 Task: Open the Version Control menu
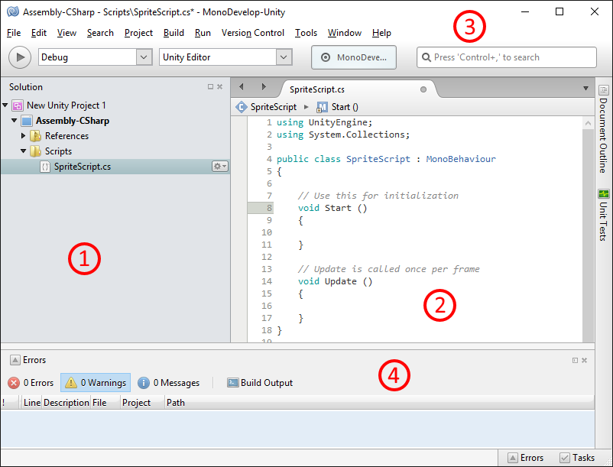[x=252, y=33]
